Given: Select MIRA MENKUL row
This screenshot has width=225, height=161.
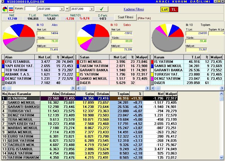Looking at the screenshot, I should click(90, 132).
